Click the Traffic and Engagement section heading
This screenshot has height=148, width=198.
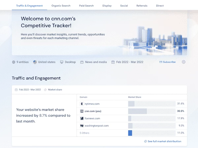pyautogui.click(x=36, y=78)
